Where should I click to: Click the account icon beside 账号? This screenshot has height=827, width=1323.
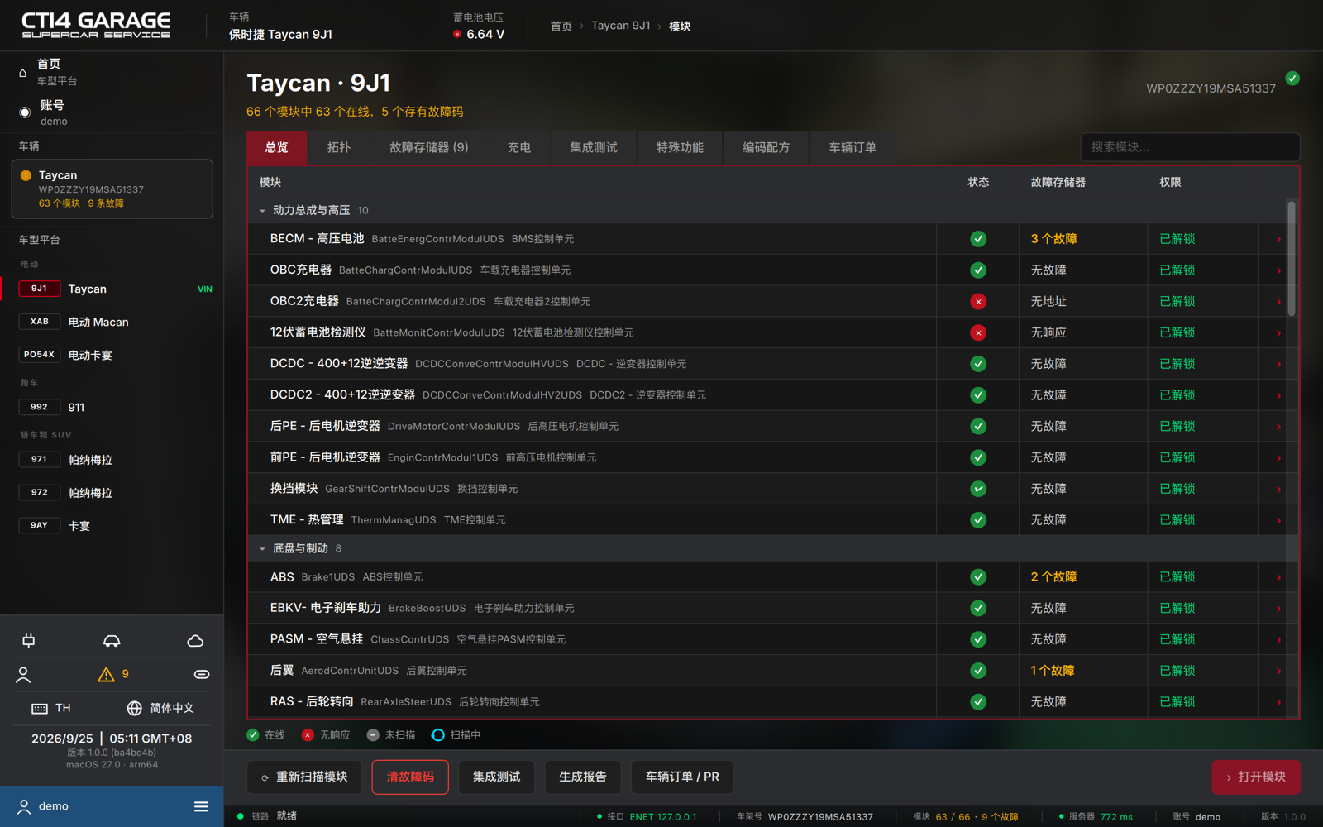tap(25, 112)
